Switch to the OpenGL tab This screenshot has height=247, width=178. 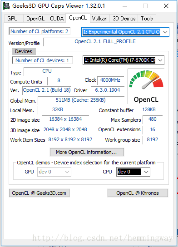click(x=35, y=19)
